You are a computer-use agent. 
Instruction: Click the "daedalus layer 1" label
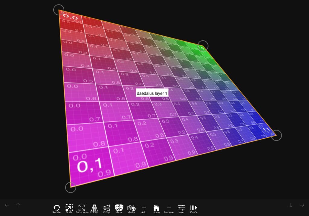(x=152, y=93)
